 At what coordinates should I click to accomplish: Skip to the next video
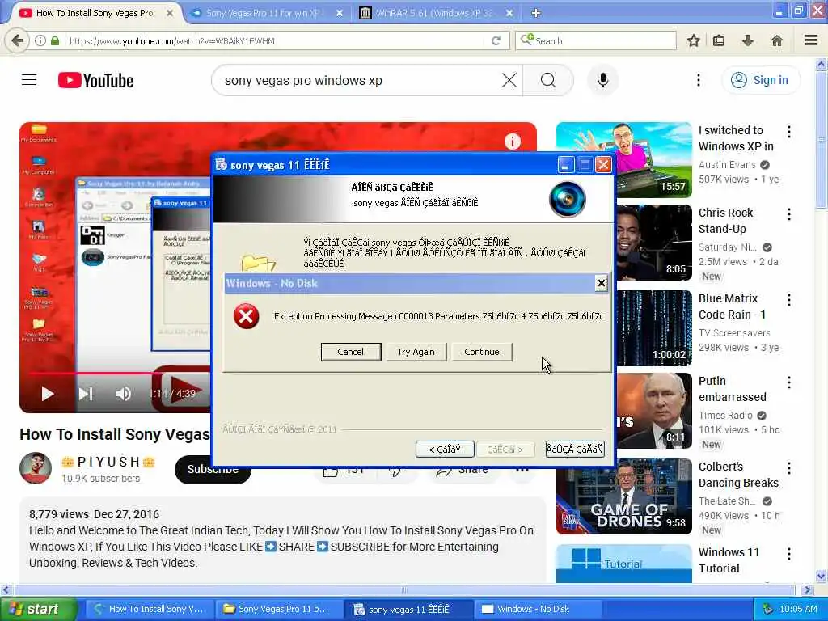coord(86,394)
